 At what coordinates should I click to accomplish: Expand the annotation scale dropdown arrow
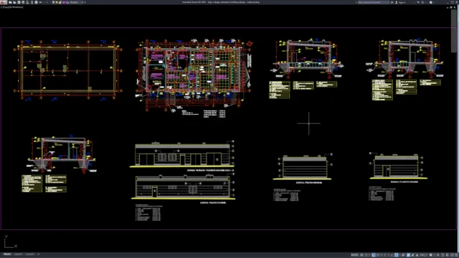click(x=427, y=255)
